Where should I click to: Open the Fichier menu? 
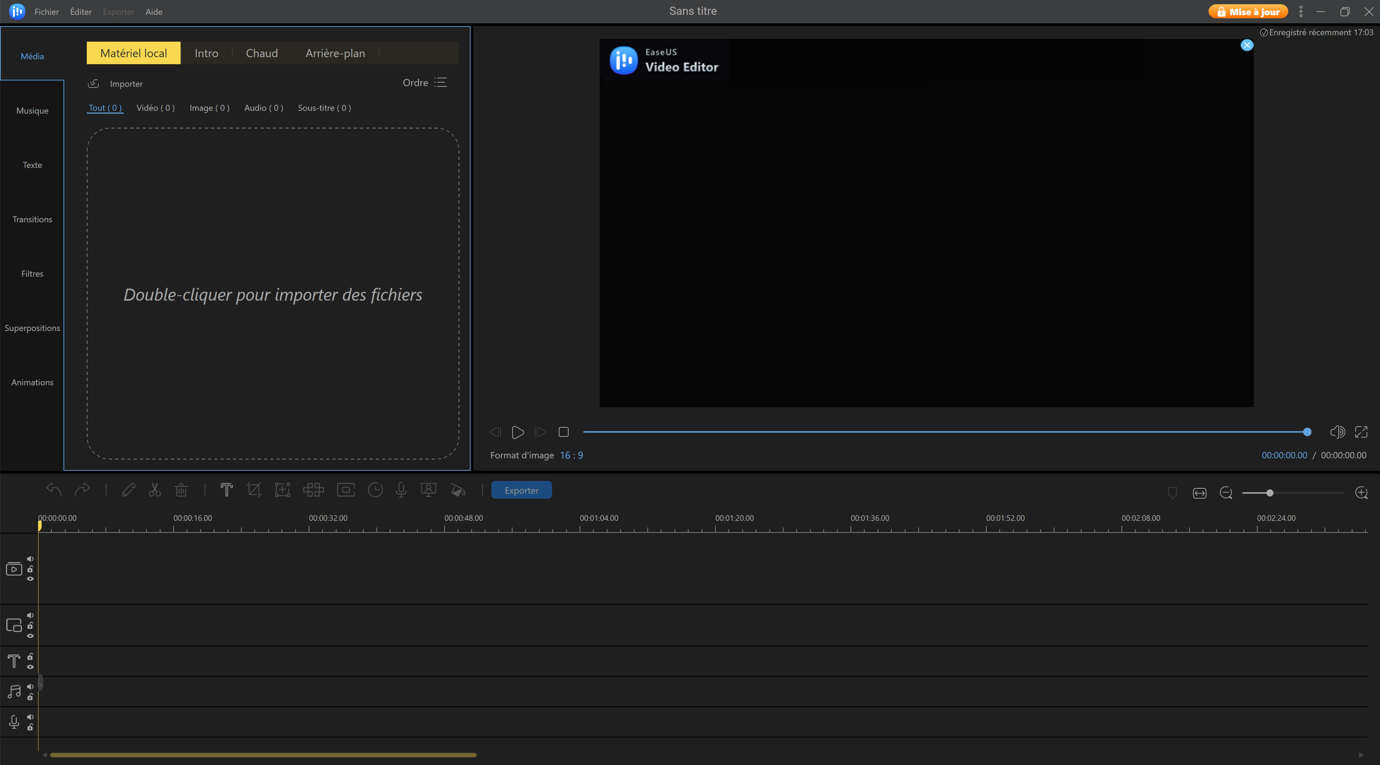coord(47,12)
